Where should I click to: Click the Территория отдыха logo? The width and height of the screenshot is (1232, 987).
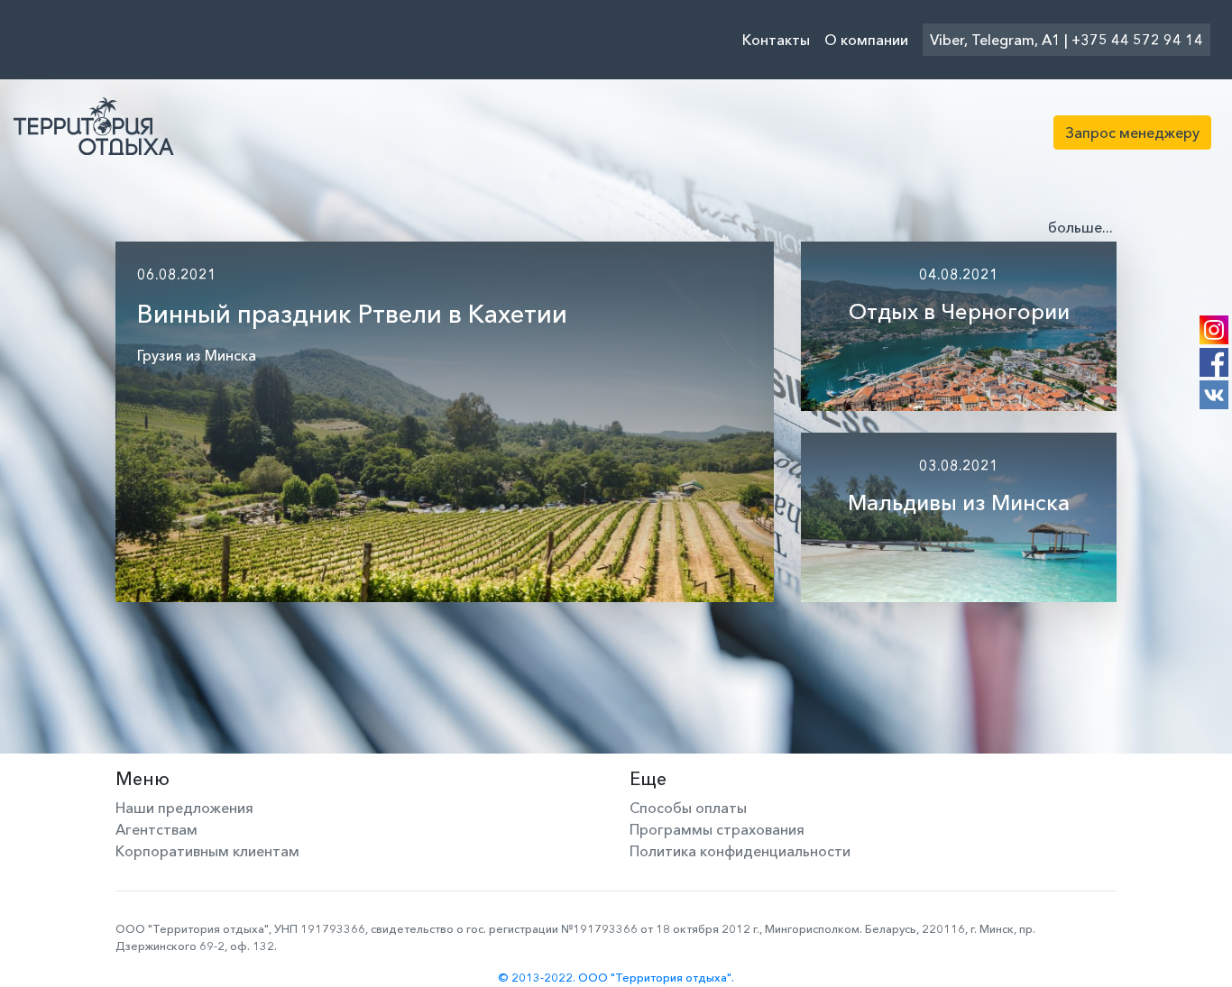pyautogui.click(x=94, y=127)
